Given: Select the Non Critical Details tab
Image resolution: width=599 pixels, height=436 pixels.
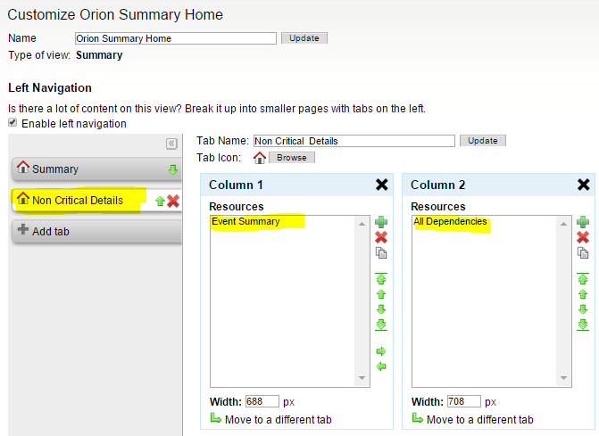Looking at the screenshot, I should pos(96,201).
